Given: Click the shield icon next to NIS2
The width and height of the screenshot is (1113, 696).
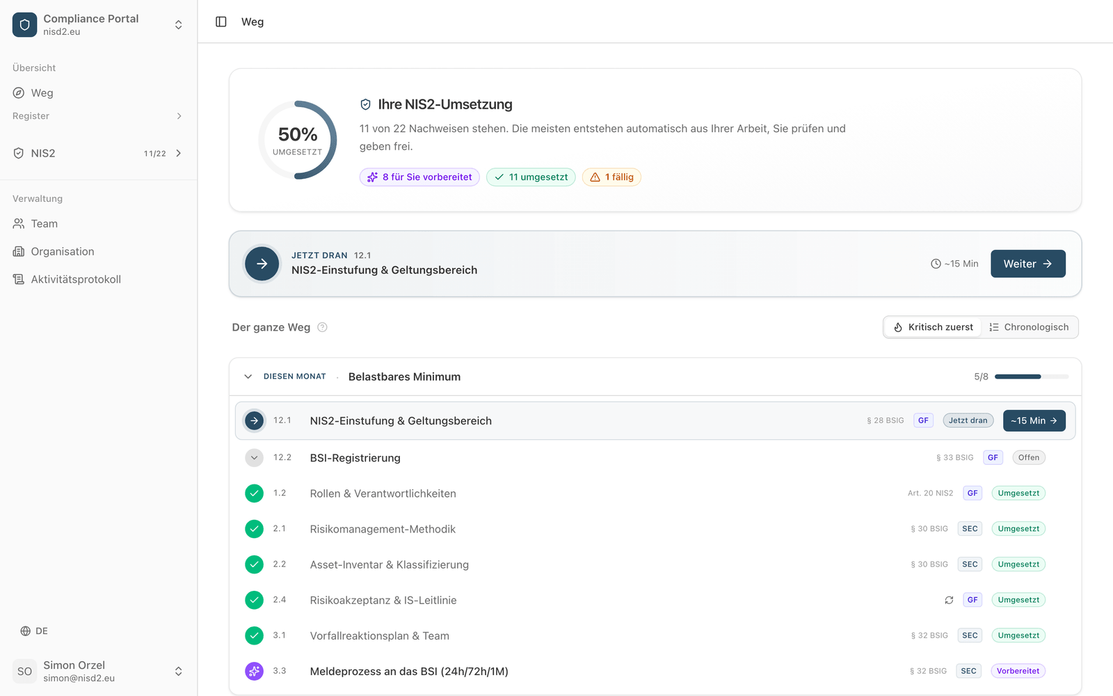Looking at the screenshot, I should click(19, 153).
